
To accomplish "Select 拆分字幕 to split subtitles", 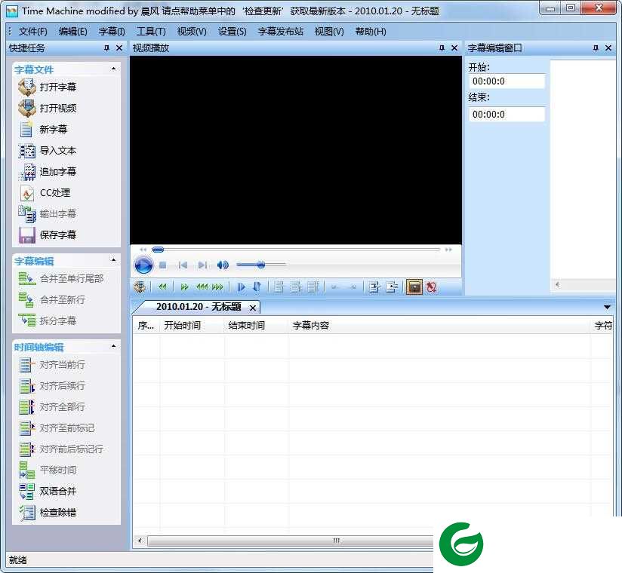I will 47,320.
